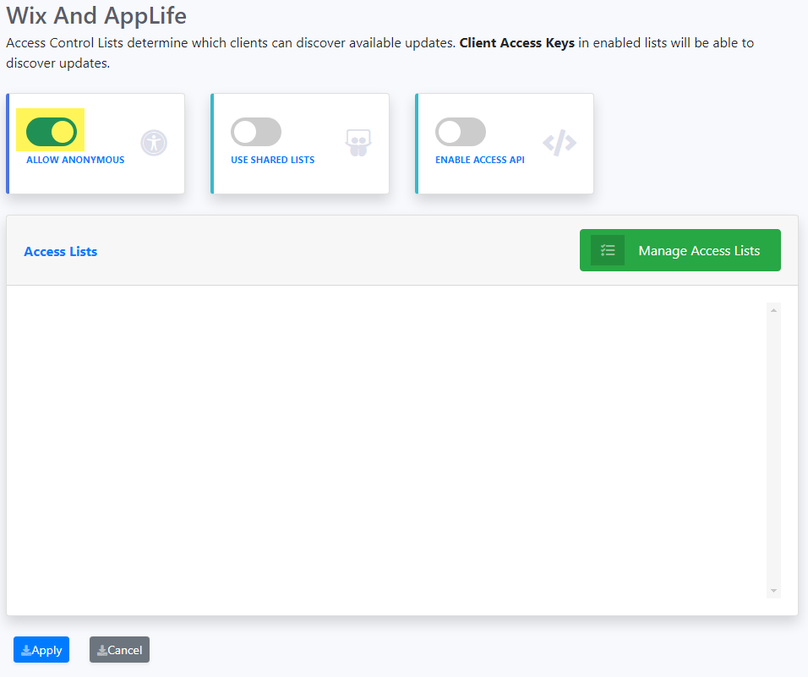The image size is (808, 677).
Task: Click the shared lists icon on its card
Action: pos(358,143)
